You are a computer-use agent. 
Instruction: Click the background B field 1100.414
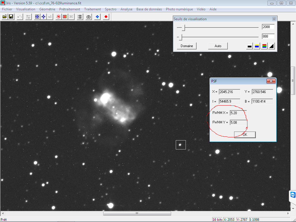262,101
